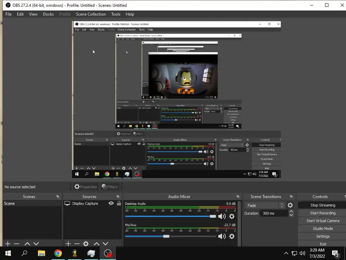This screenshot has height=260, width=346.
Task: Move scene down in Scenes panel
Action: (36, 243)
